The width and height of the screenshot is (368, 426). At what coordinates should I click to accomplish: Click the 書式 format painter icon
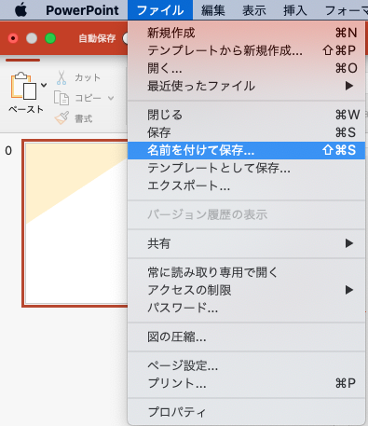[61, 118]
